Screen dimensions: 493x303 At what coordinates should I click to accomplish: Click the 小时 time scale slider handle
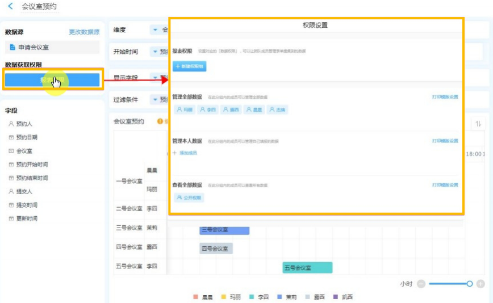click(x=469, y=284)
